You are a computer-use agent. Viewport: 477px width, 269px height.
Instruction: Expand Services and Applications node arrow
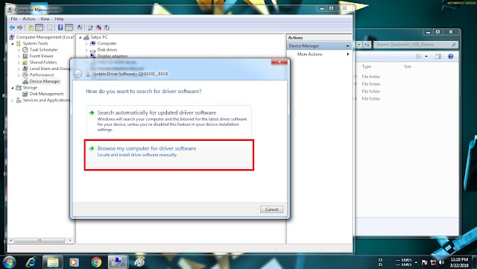13,101
